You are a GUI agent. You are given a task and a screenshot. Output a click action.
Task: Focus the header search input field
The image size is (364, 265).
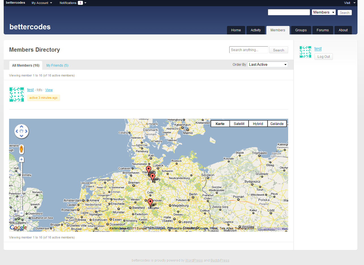(289, 12)
